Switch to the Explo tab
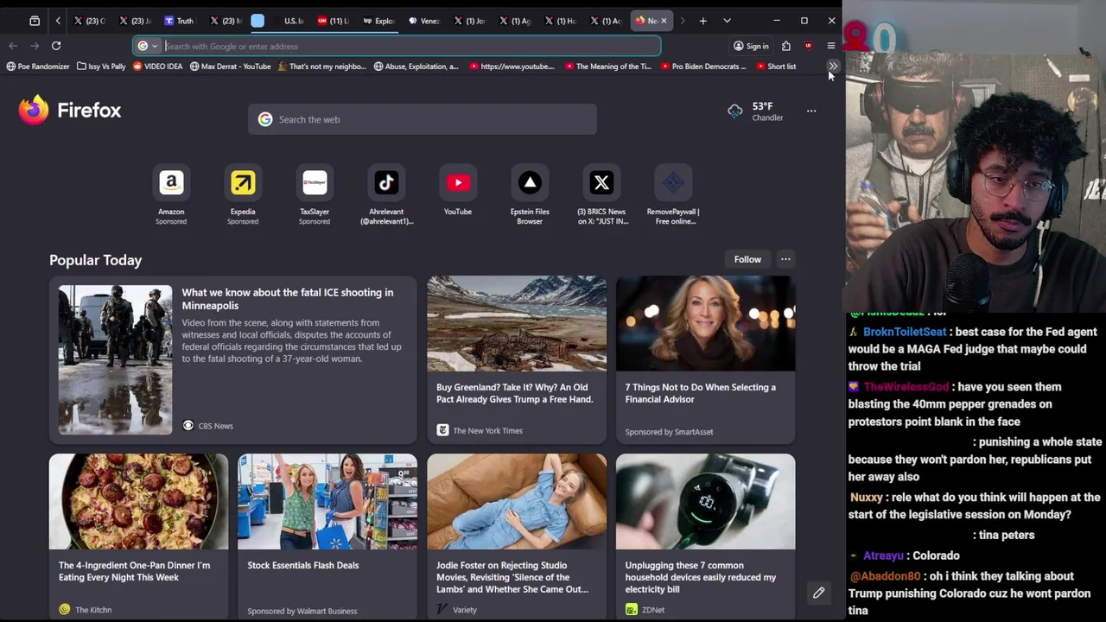This screenshot has height=622, width=1106. pos(378,21)
